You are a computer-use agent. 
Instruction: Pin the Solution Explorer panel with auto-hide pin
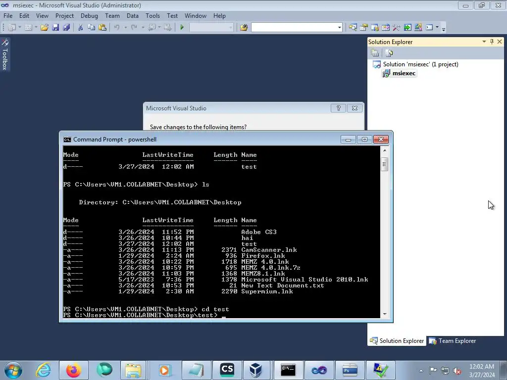click(x=492, y=42)
